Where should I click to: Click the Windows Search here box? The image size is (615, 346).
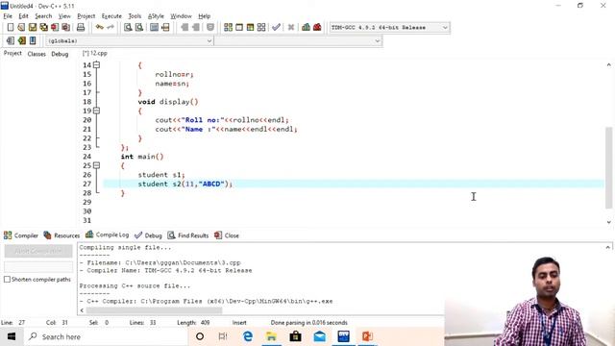point(105,336)
